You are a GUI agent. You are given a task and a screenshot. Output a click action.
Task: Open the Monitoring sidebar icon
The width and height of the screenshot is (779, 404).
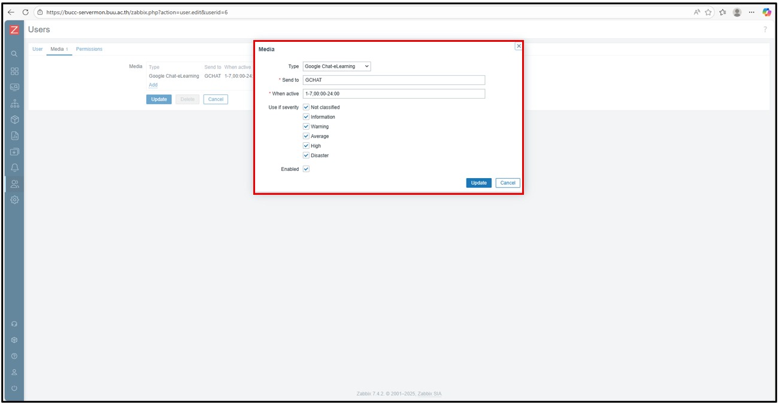click(x=14, y=87)
